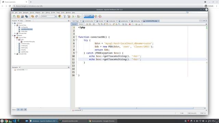Viewport: 219px width, 123px height.
Task: Click the NetBeans search input field
Action: tap(198, 13)
